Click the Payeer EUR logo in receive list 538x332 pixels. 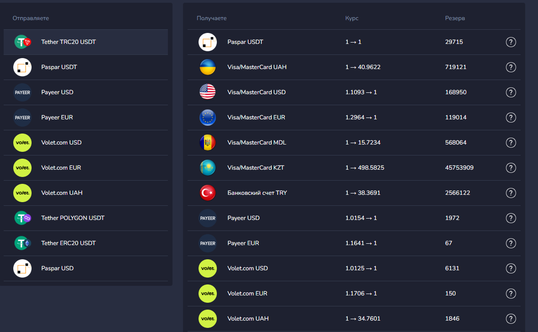[x=208, y=243]
